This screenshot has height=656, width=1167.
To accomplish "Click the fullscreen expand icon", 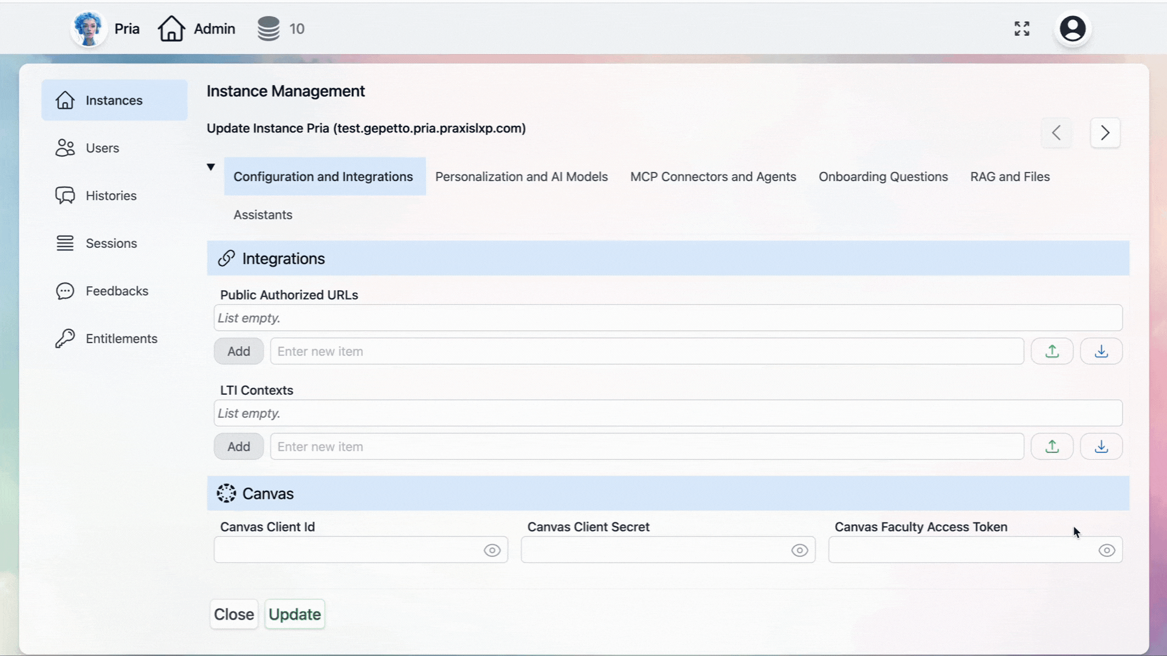I will [x=1022, y=29].
